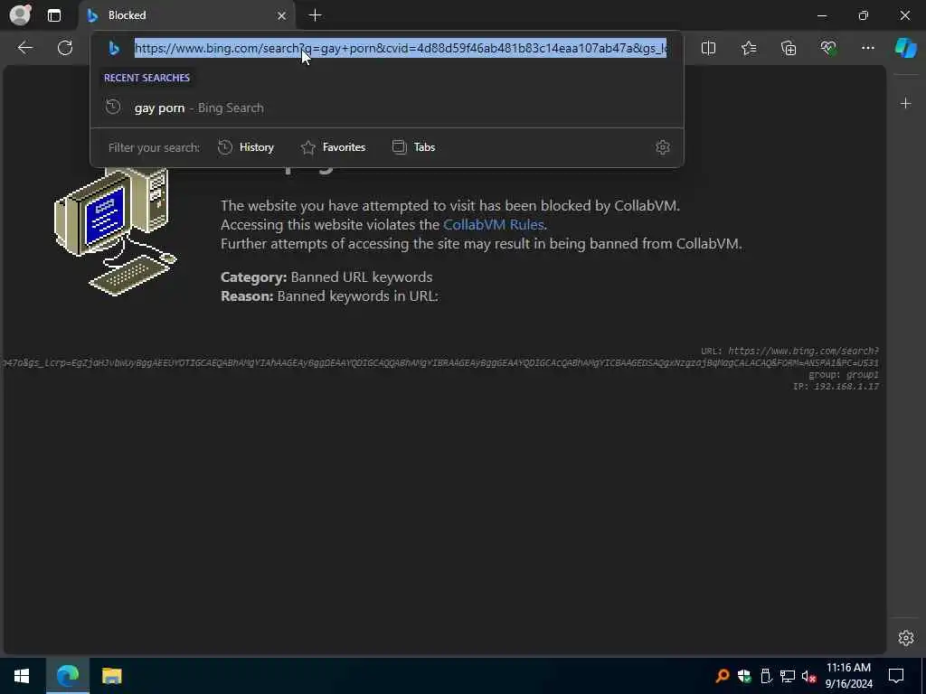
Task: Open Edge Settings and more menu
Action: (x=868, y=48)
